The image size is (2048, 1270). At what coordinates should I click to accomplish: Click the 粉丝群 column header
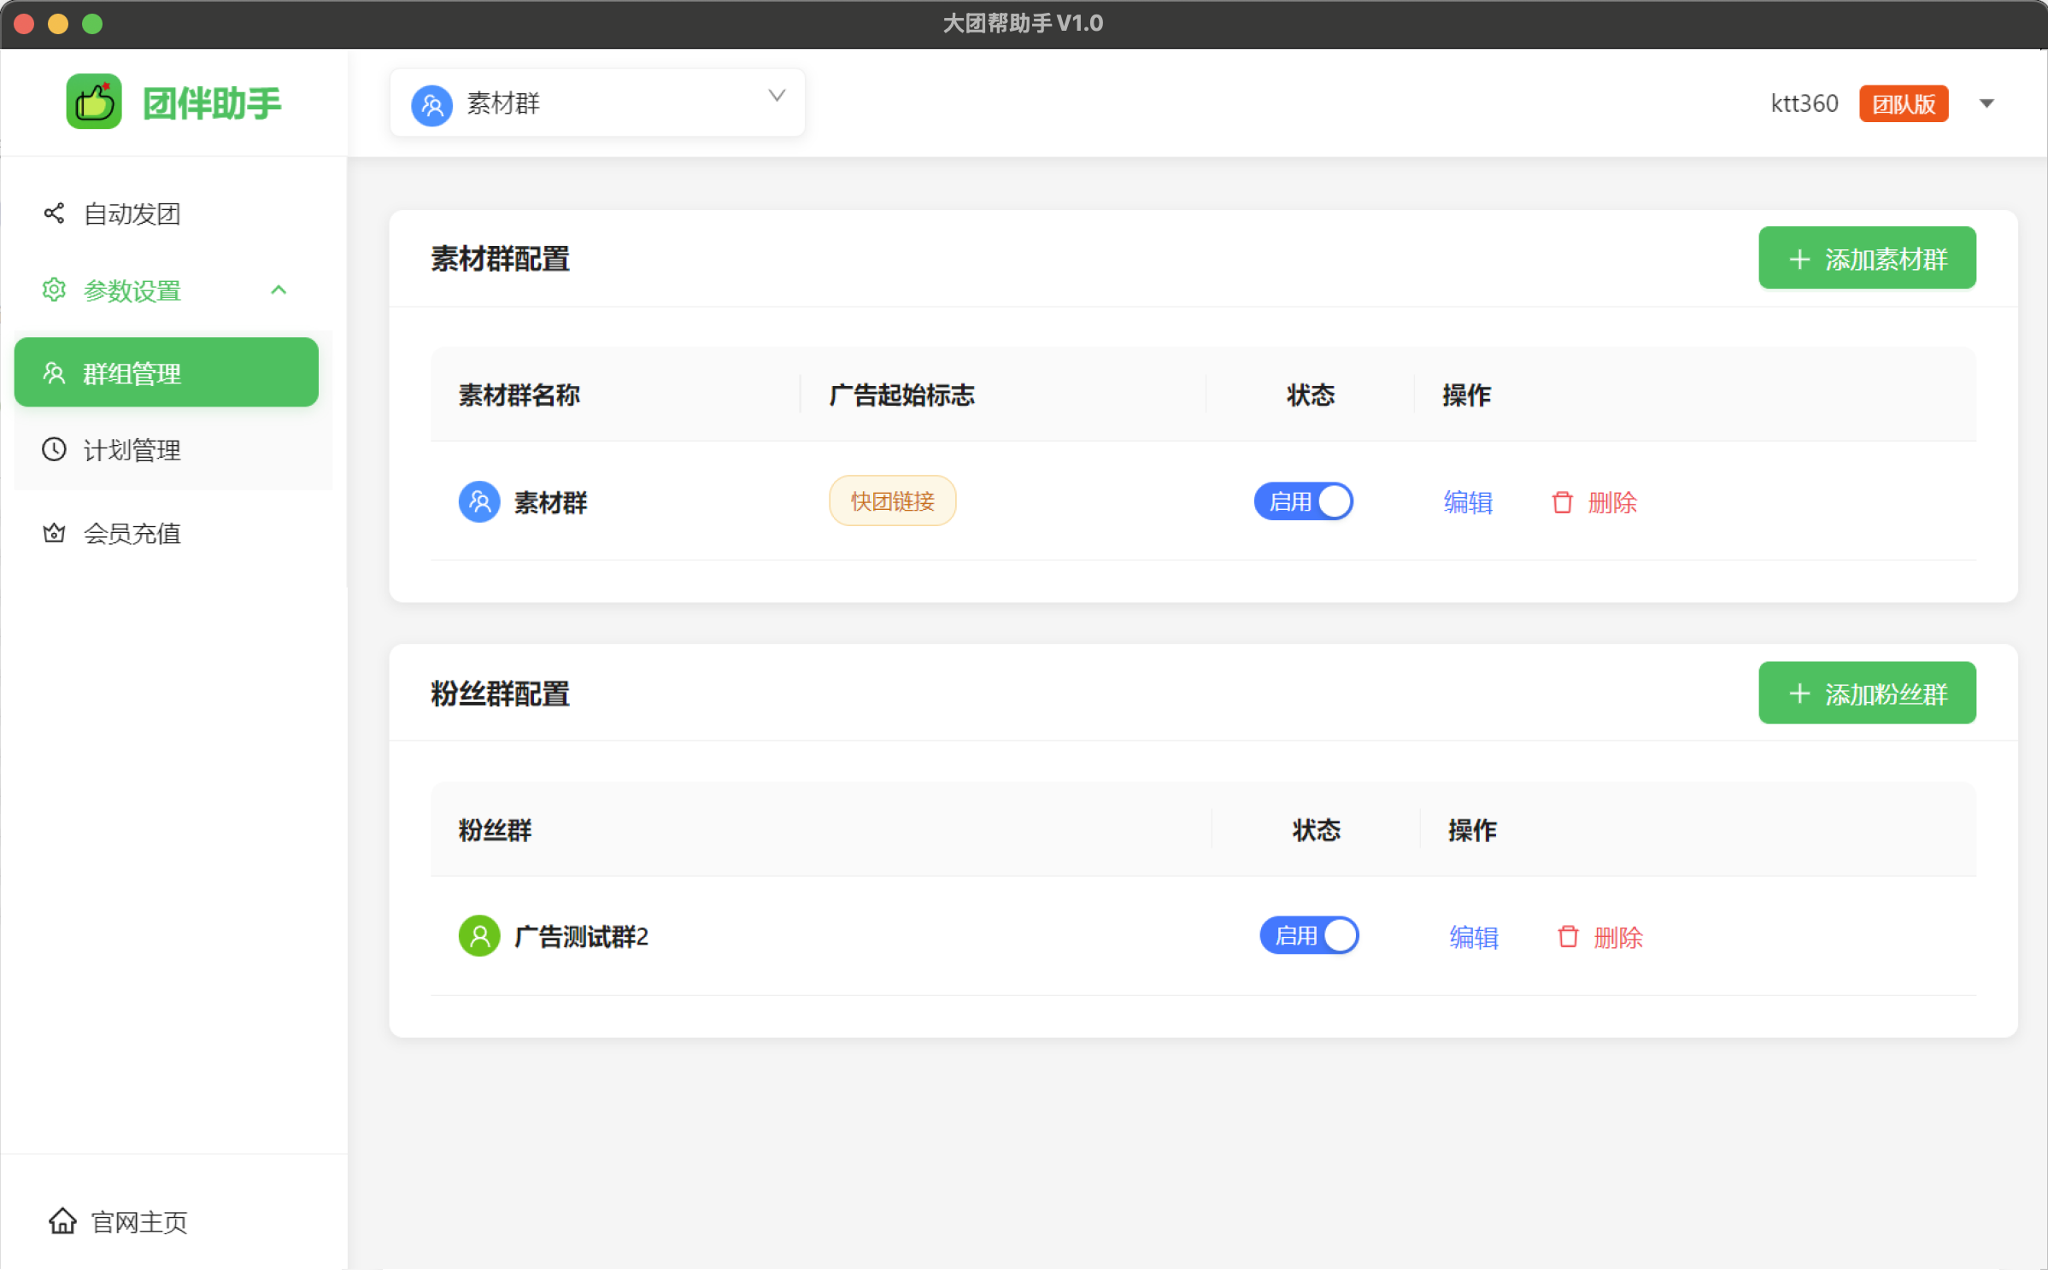495,829
